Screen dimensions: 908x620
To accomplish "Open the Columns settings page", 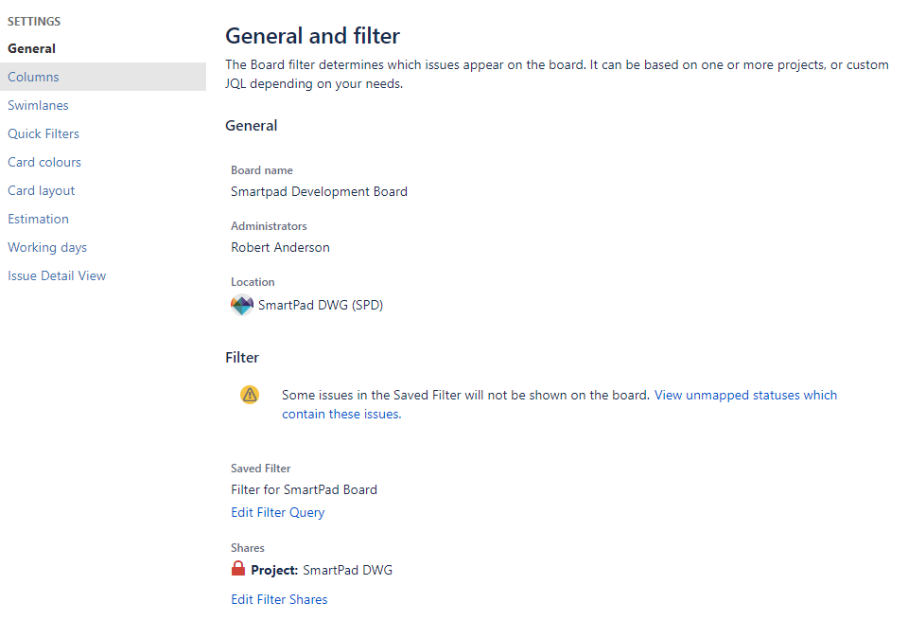I will pyautogui.click(x=103, y=77).
